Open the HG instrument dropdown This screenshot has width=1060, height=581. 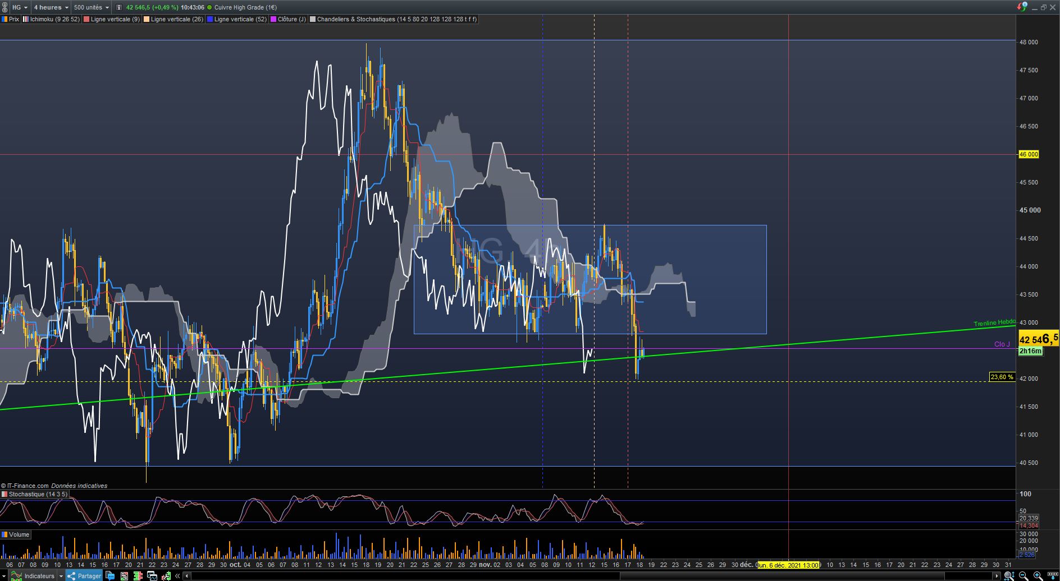point(20,7)
